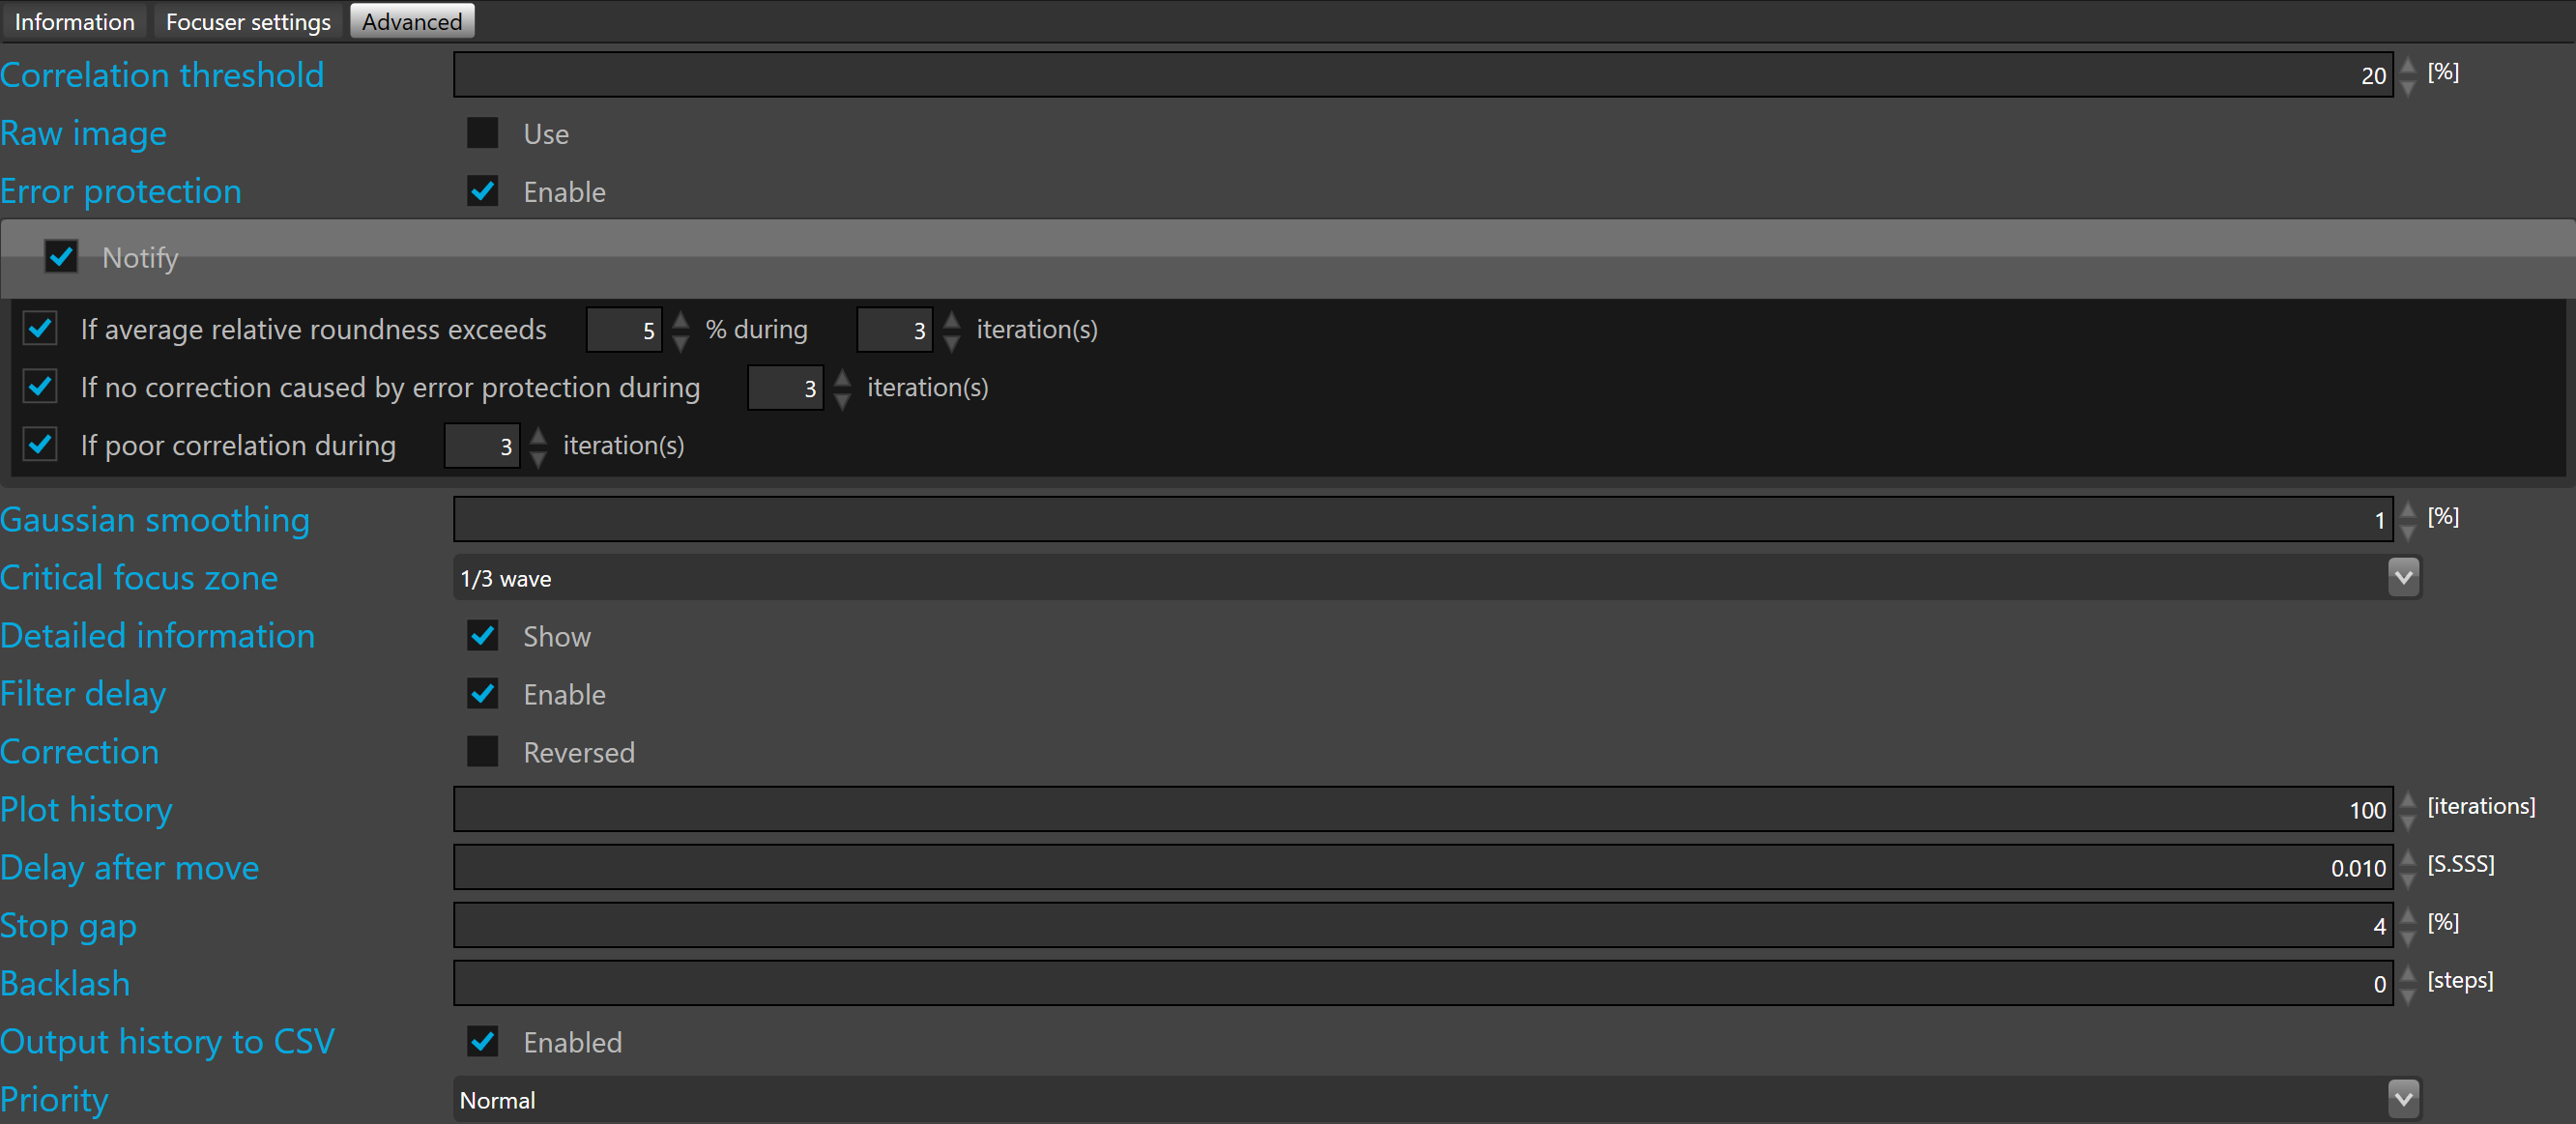Toggle the Notify checkbox
This screenshot has width=2576, height=1124.
[61, 257]
